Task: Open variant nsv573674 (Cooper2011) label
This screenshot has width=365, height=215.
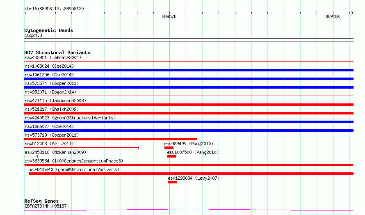Action: (52, 83)
